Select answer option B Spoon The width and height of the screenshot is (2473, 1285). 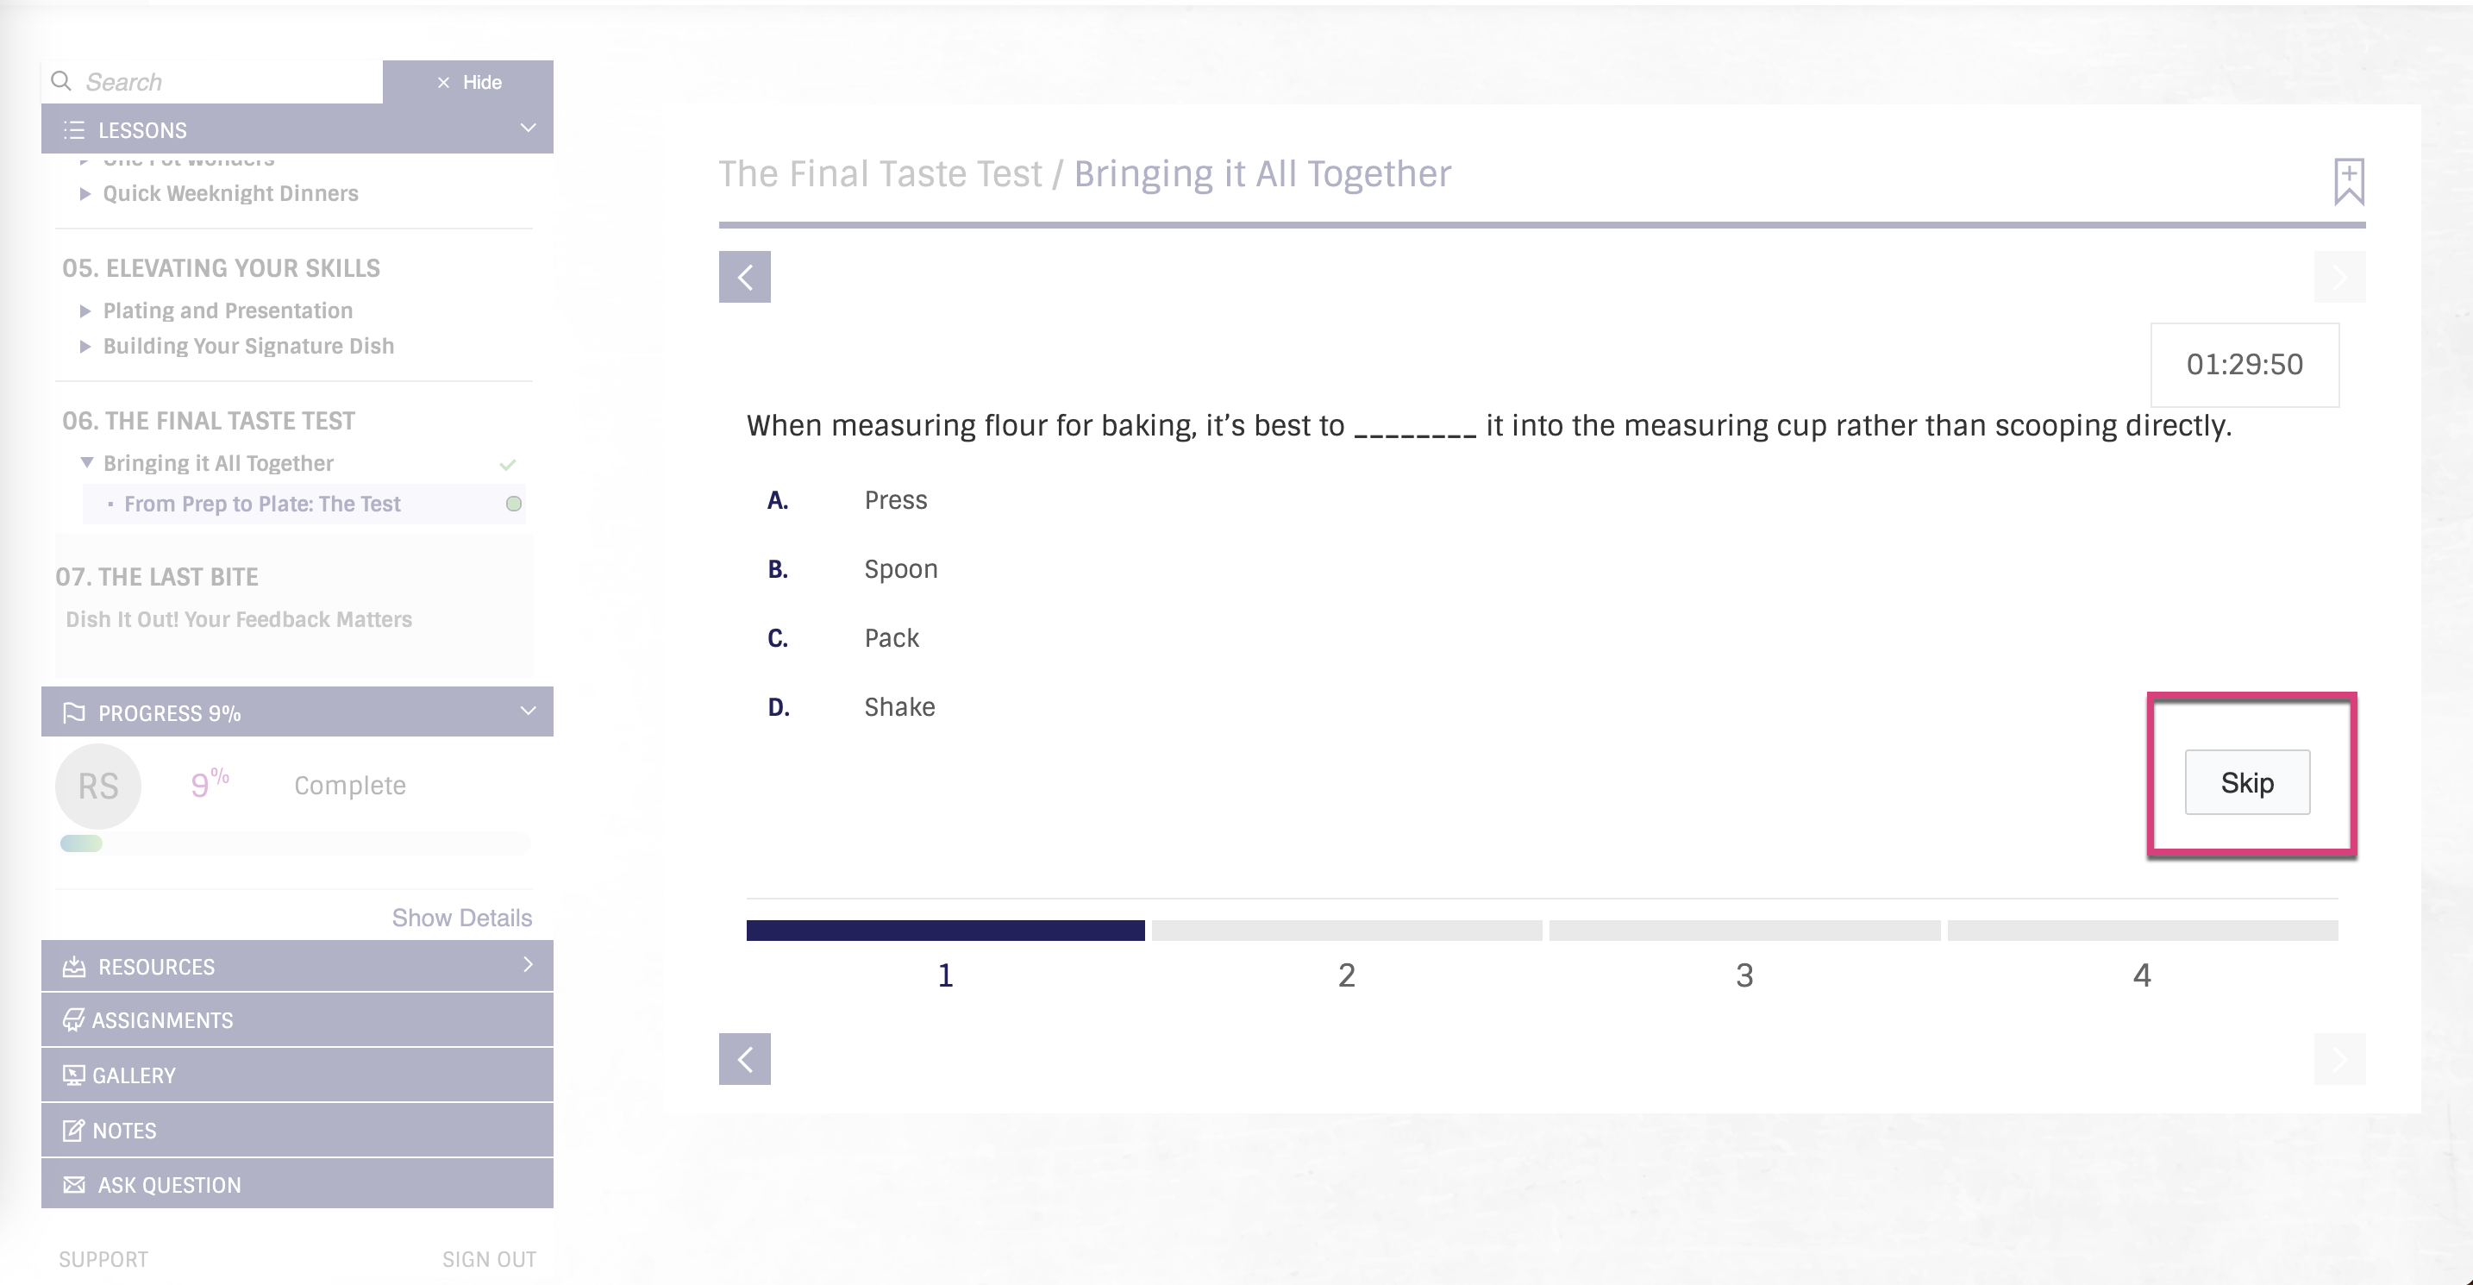pos(900,568)
